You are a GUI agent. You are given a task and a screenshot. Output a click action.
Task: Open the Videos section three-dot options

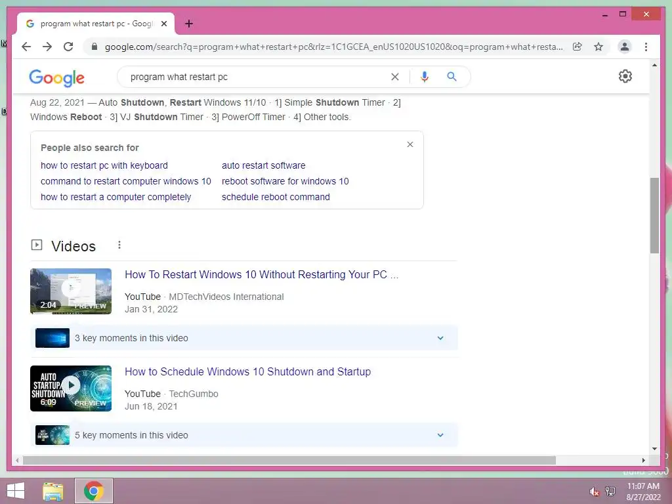click(x=119, y=245)
